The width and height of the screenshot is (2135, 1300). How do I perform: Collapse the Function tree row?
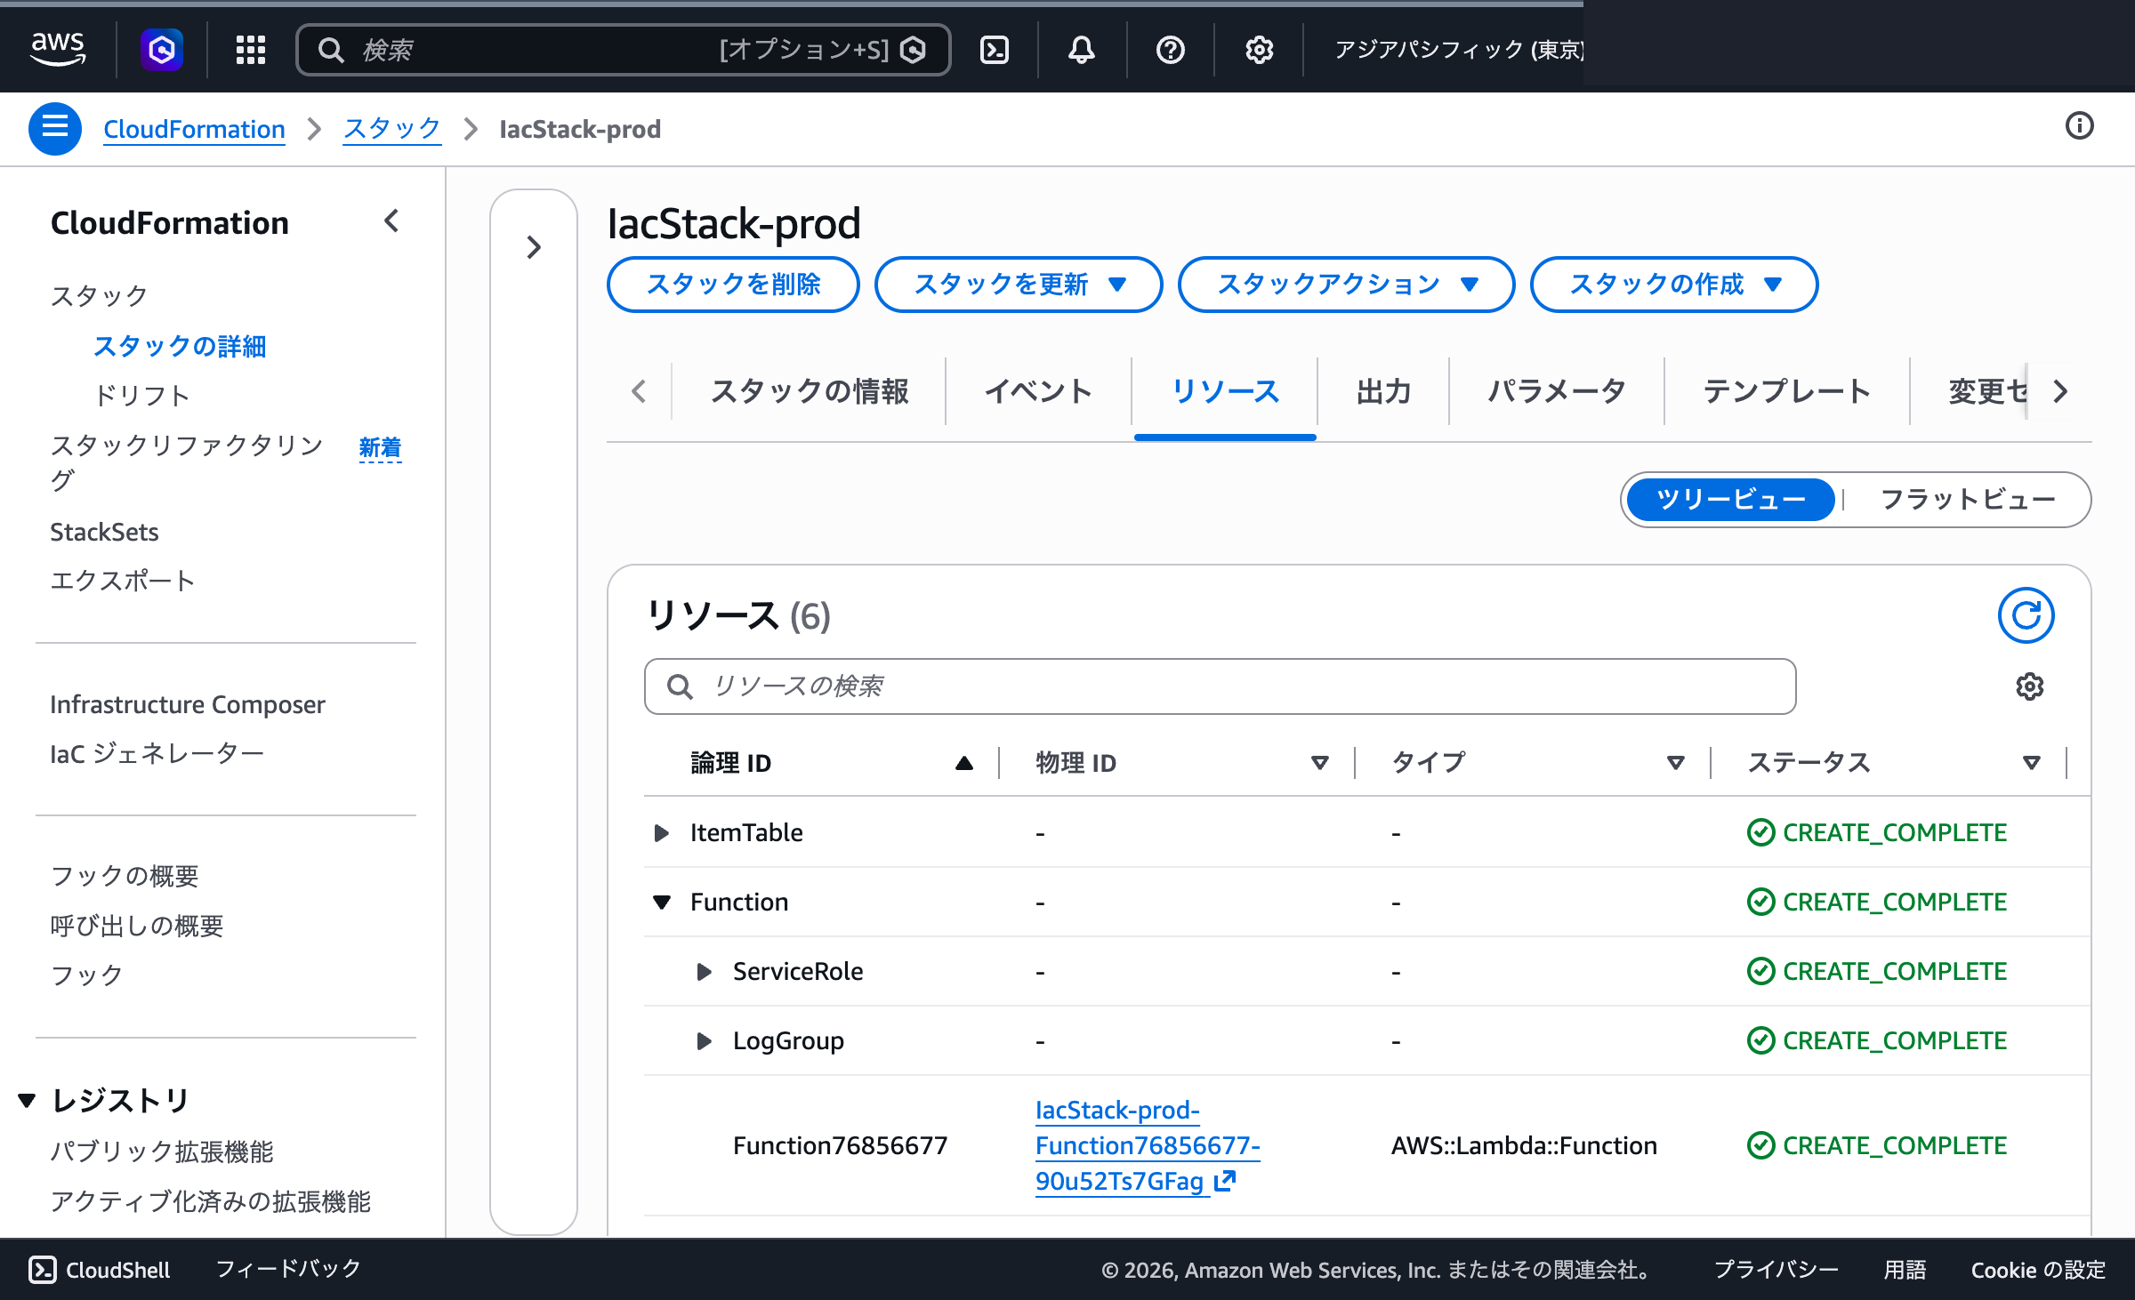point(661,903)
